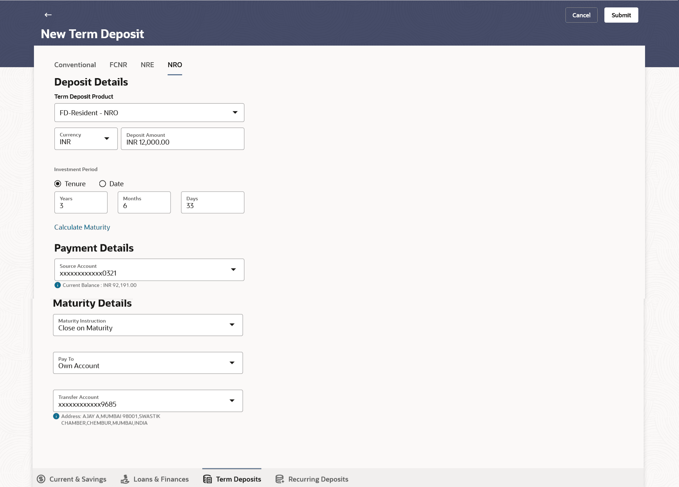Switch to the FCNR tab

[x=118, y=65]
